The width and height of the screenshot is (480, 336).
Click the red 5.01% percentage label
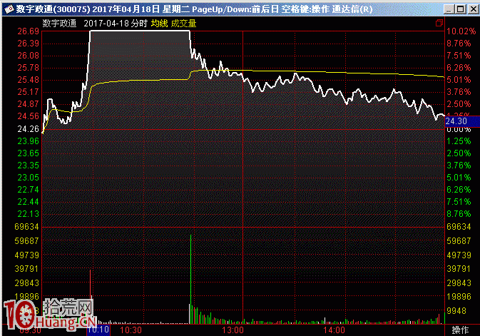click(x=459, y=80)
